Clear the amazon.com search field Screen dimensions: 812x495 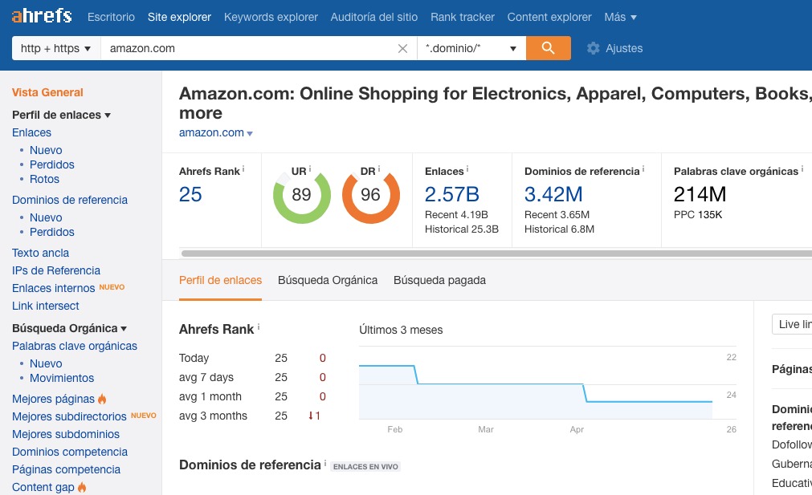pyautogui.click(x=402, y=49)
